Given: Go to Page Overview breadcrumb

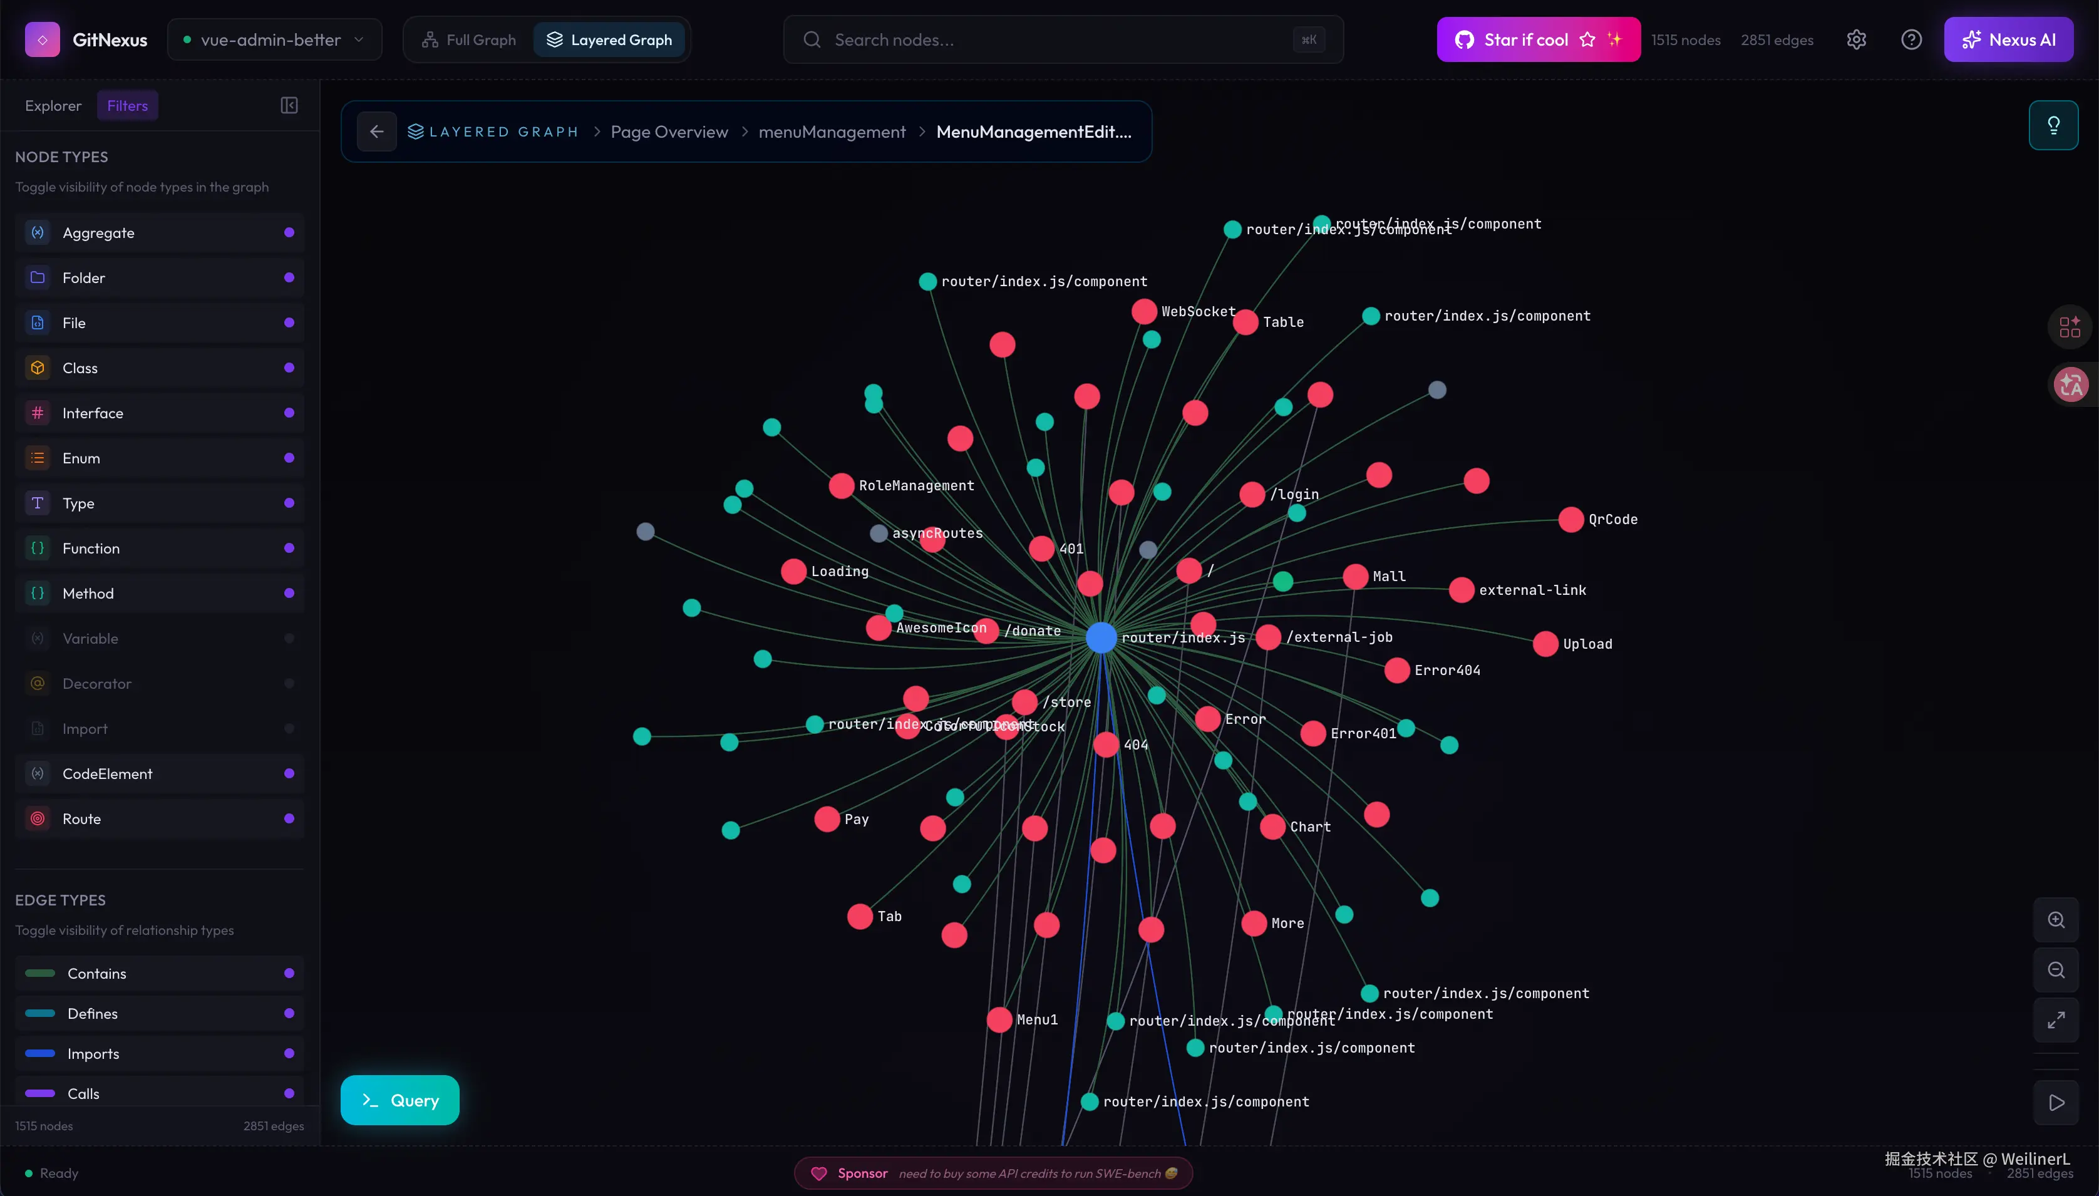Looking at the screenshot, I should (669, 131).
